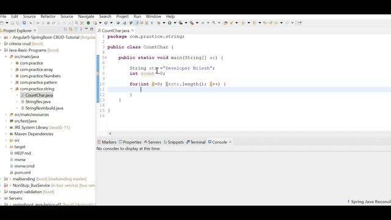The image size is (391, 220).
Task: Collapse all in Project Explorer toolbar
Action: [x=65, y=29]
